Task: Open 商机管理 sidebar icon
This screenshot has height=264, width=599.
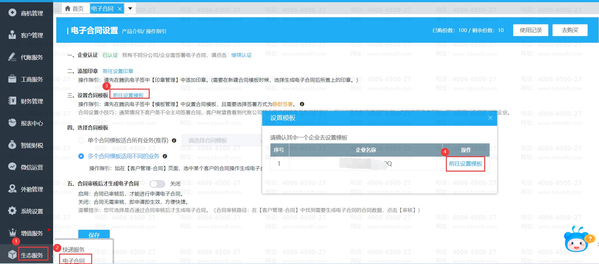Action: (x=12, y=13)
